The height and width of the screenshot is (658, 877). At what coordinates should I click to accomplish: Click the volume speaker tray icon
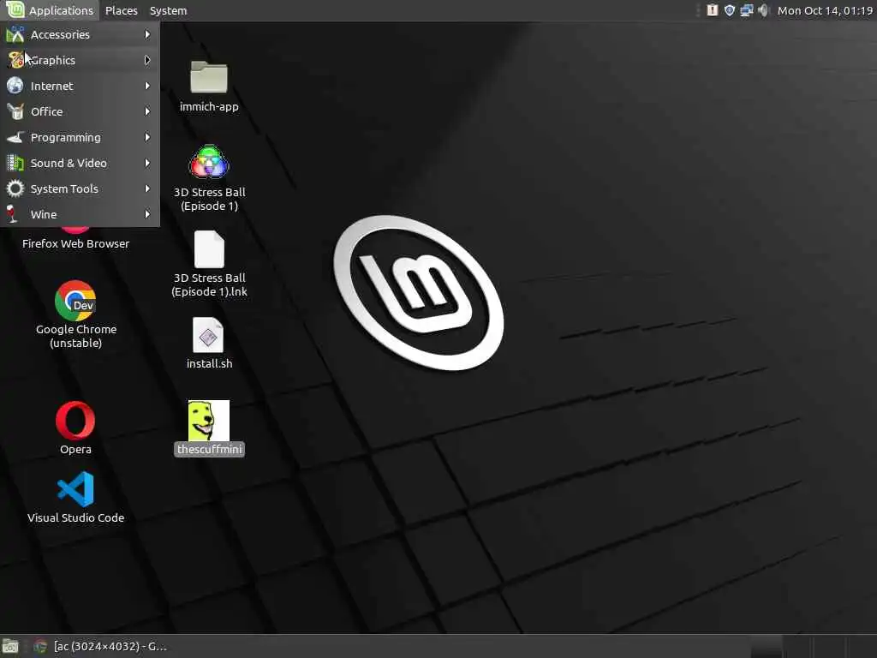(763, 10)
